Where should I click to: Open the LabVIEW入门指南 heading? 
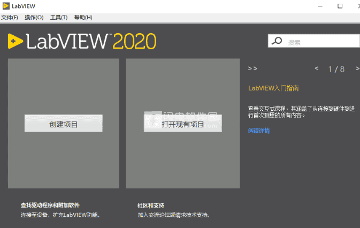(277, 88)
